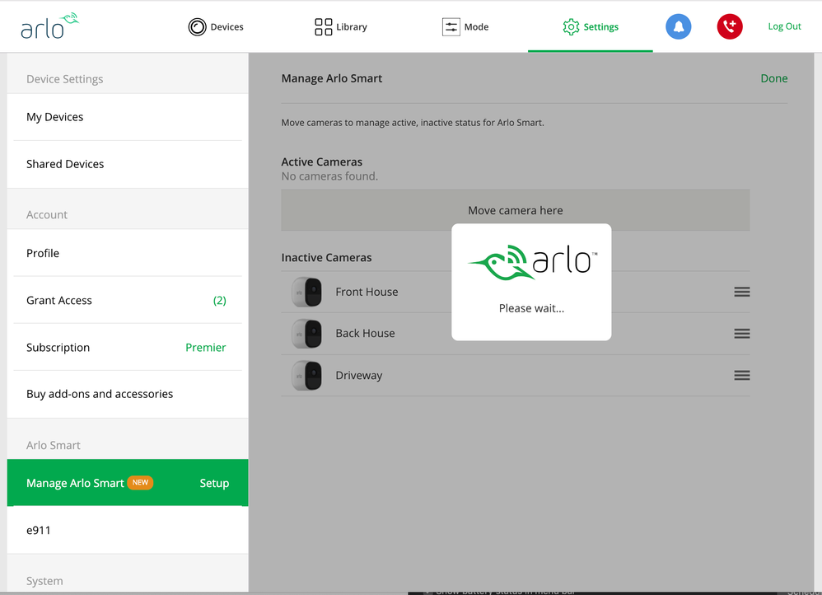Click the Mode sliders icon

click(x=451, y=26)
